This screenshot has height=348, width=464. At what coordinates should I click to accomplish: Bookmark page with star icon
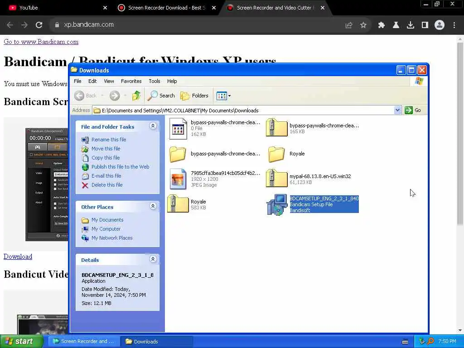(363, 25)
